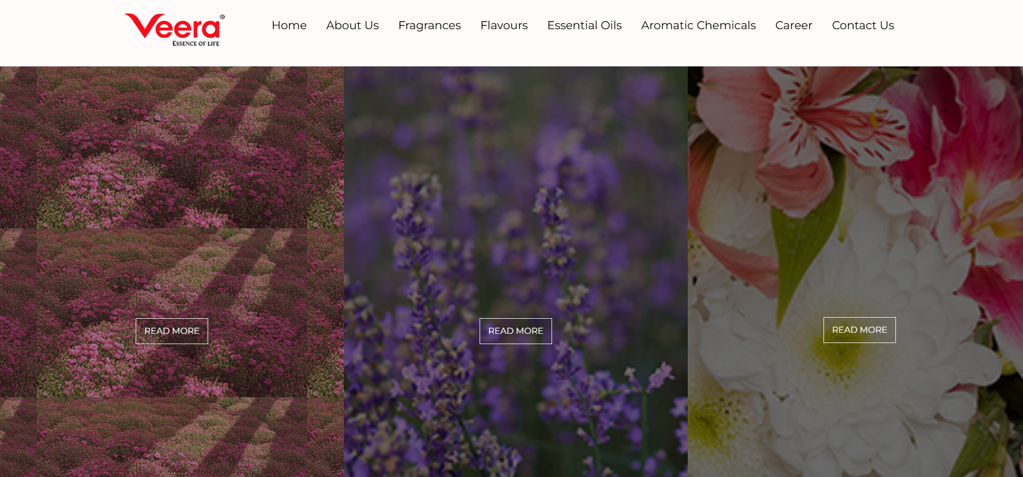Open the Contact Us page

click(862, 25)
